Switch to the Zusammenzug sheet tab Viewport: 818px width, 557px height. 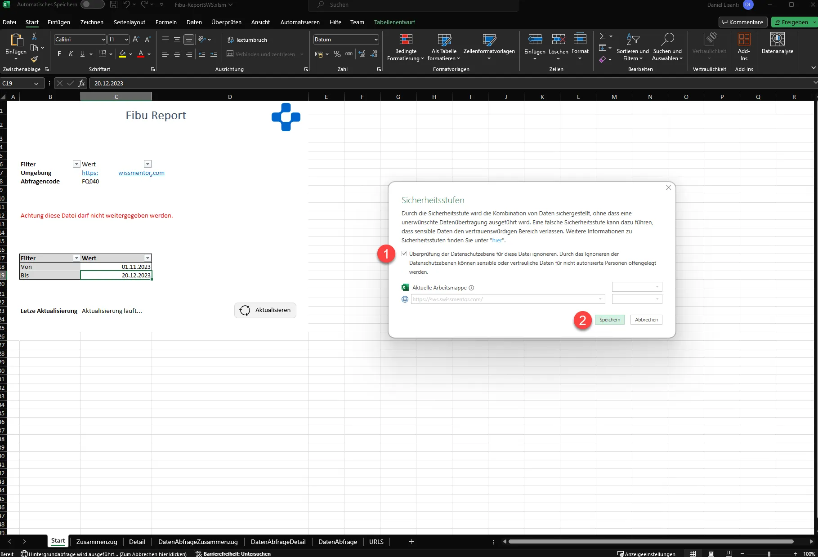pyautogui.click(x=97, y=542)
